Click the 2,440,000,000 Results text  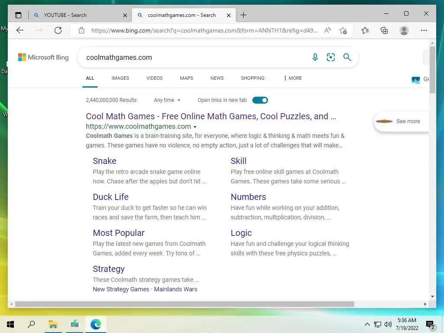point(111,100)
